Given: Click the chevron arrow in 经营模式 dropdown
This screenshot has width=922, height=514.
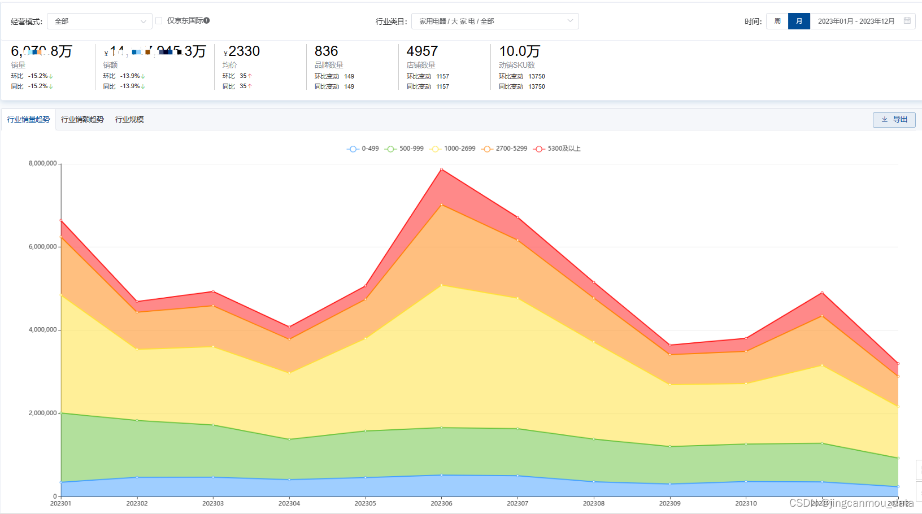Looking at the screenshot, I should pyautogui.click(x=143, y=21).
